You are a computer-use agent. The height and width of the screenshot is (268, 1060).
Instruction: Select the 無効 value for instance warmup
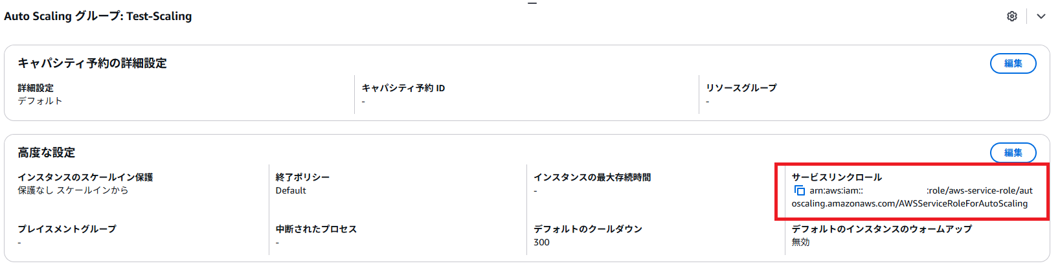(800, 242)
